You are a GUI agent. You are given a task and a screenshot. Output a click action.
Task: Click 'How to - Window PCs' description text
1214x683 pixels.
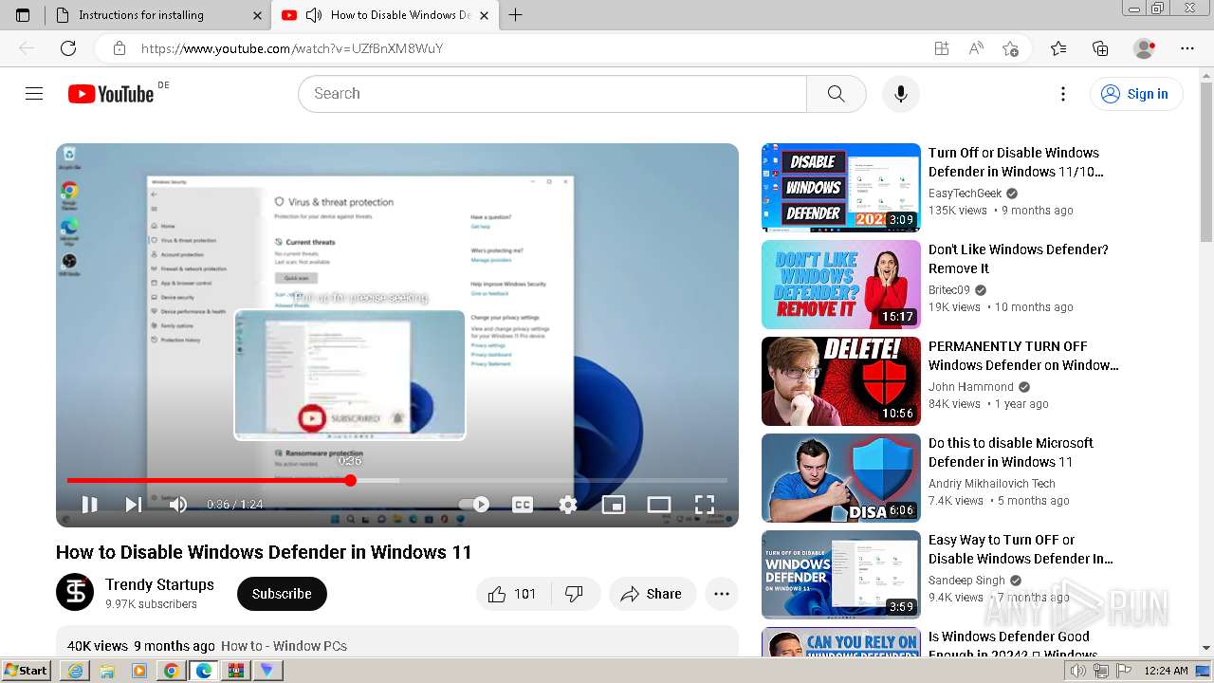coord(285,646)
